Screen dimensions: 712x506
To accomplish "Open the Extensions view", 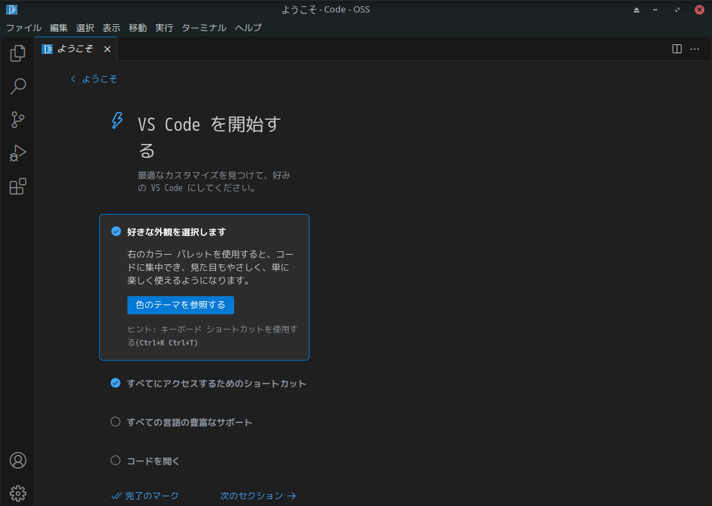I will click(x=18, y=186).
